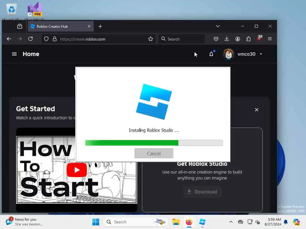Viewport: 306px width, 229px height.
Task: Open Creator Hub hamburger navigation menu
Action: [14, 54]
